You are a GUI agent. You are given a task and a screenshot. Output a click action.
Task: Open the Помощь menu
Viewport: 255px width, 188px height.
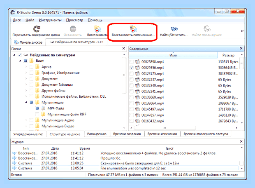(x=95, y=20)
